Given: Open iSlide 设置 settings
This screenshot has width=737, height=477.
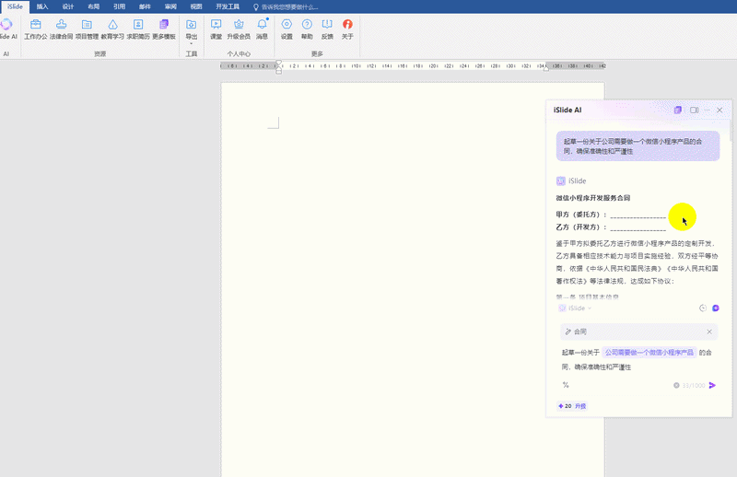Looking at the screenshot, I should click(287, 29).
